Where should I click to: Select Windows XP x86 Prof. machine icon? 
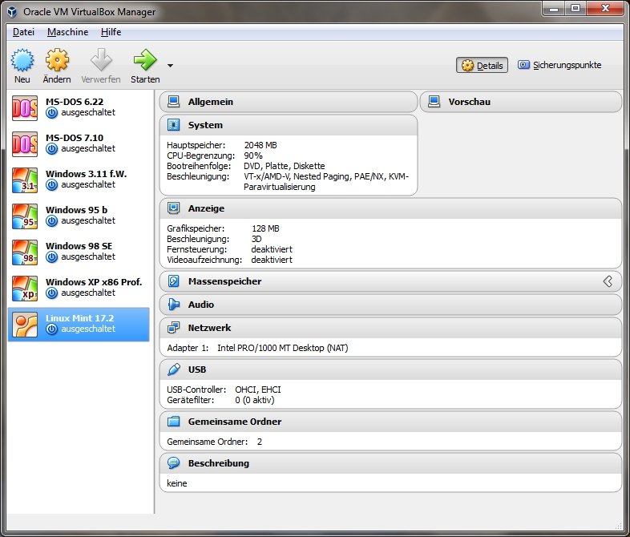[x=25, y=289]
